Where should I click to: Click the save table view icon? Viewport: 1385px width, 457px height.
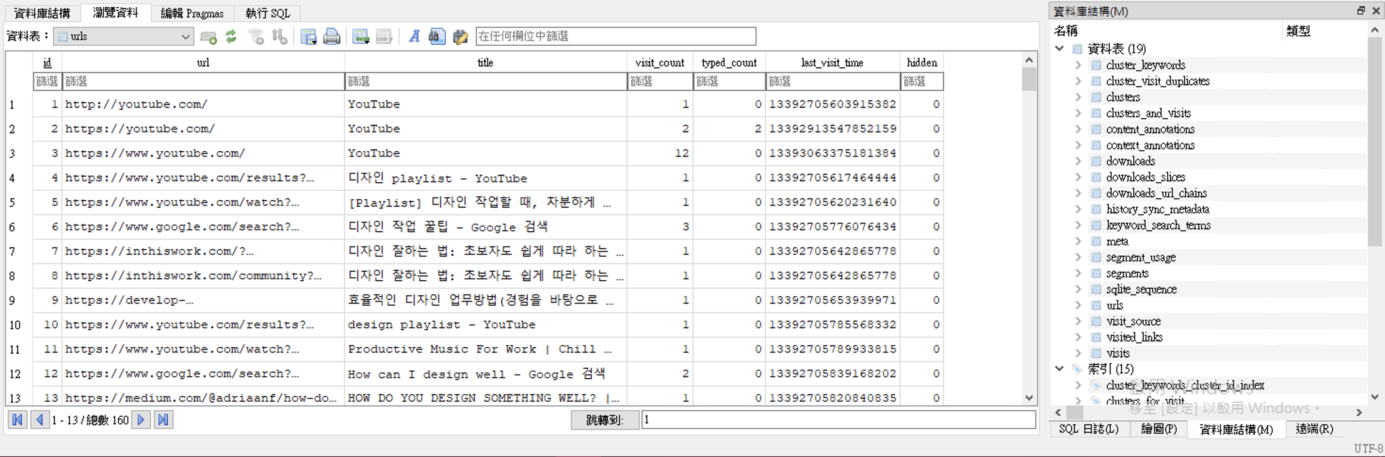[x=309, y=37]
